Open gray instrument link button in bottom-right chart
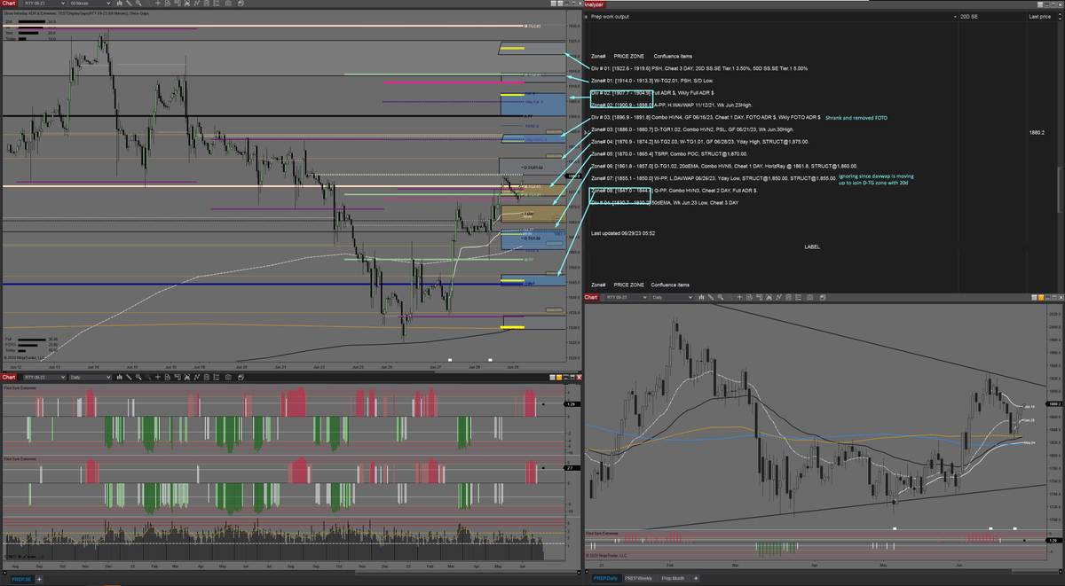 point(1035,297)
